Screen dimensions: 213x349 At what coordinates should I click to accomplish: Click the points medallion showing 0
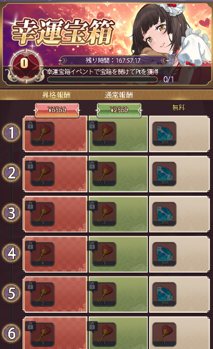pos(25,64)
